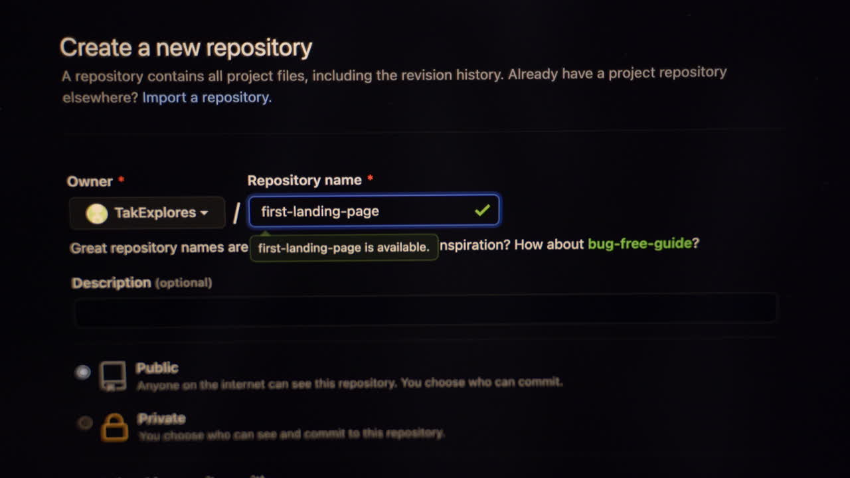The width and height of the screenshot is (850, 478).
Task: Open the TakExplores owner dropdown
Action: click(x=147, y=212)
